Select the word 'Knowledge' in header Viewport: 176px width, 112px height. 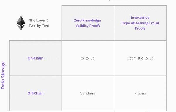[x=91, y=21]
